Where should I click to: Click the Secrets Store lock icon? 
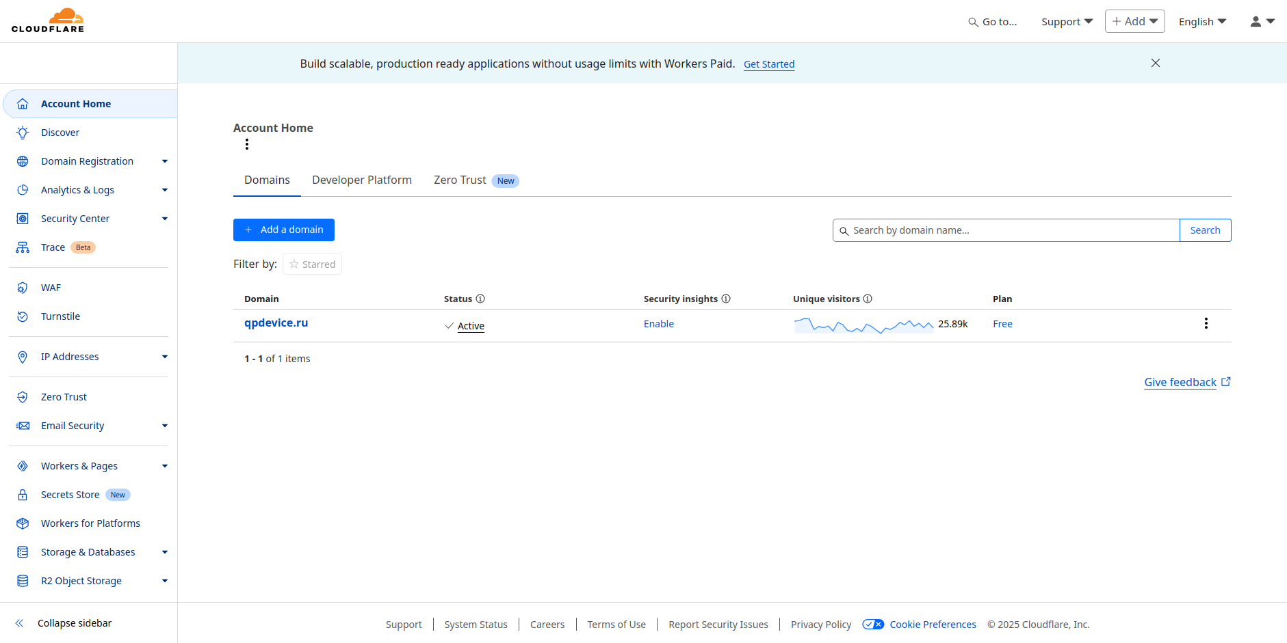[x=23, y=495]
